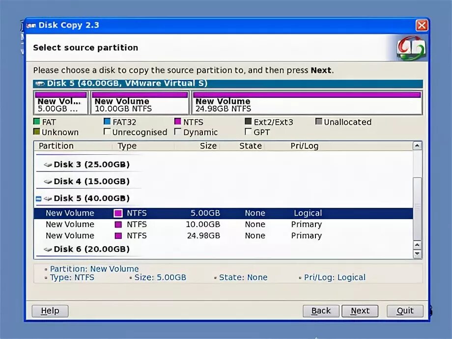The width and height of the screenshot is (452, 339).
Task: Click the NTFS color square in the 10.00GB row
Action: pyautogui.click(x=118, y=225)
